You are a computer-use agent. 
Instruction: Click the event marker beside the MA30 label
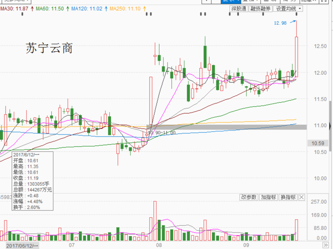click(22, 14)
